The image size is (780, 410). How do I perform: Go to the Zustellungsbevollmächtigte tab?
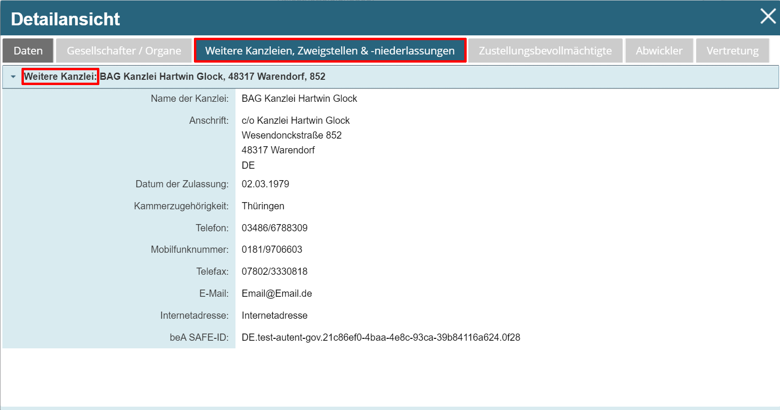[545, 51]
